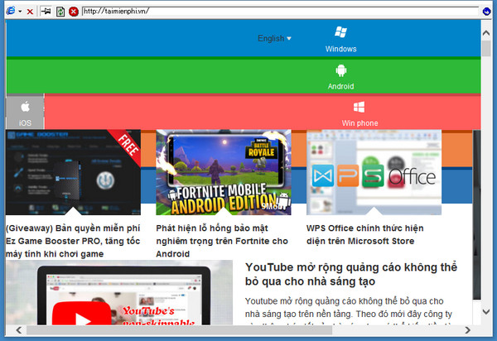Open the Windows platform tab

click(x=340, y=39)
